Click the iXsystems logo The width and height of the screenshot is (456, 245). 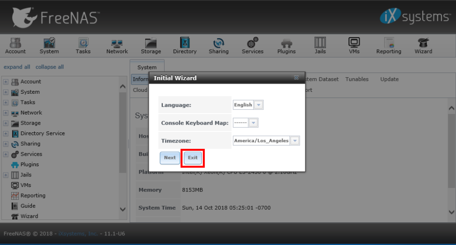click(x=415, y=16)
